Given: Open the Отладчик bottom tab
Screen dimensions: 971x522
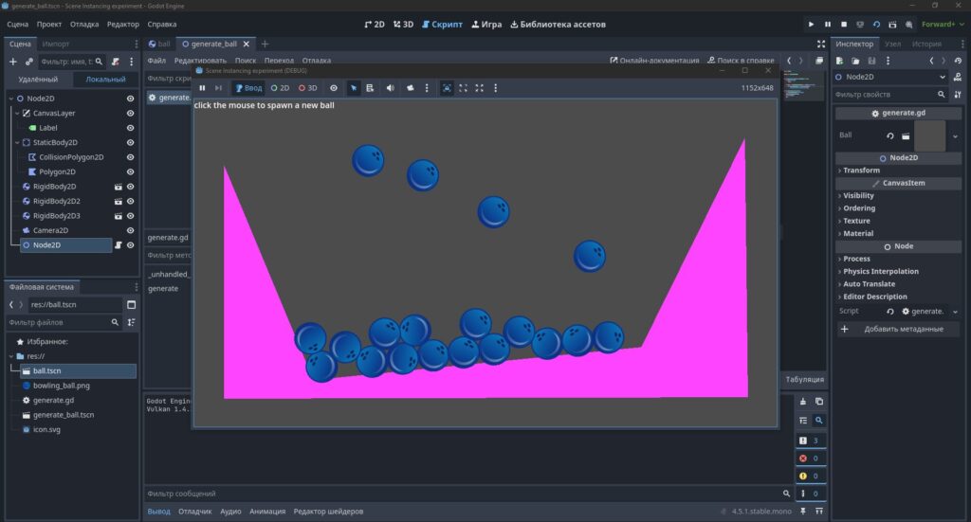Looking at the screenshot, I should click(x=195, y=512).
